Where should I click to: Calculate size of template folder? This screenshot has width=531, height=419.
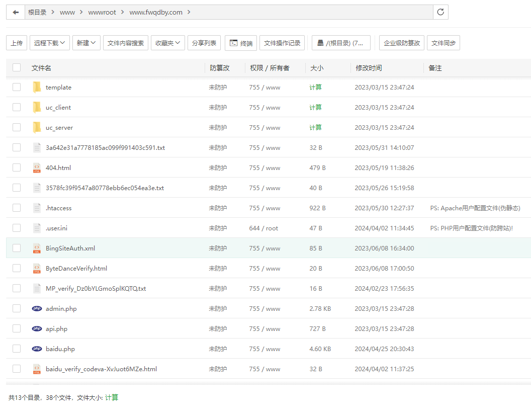(x=315, y=88)
